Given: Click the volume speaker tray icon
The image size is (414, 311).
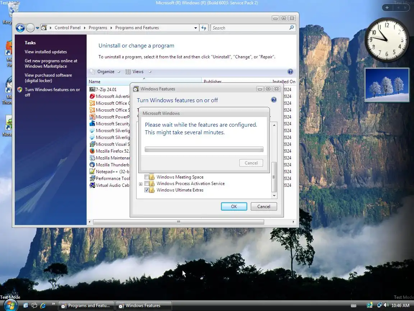Looking at the screenshot, I should click(x=386, y=305).
